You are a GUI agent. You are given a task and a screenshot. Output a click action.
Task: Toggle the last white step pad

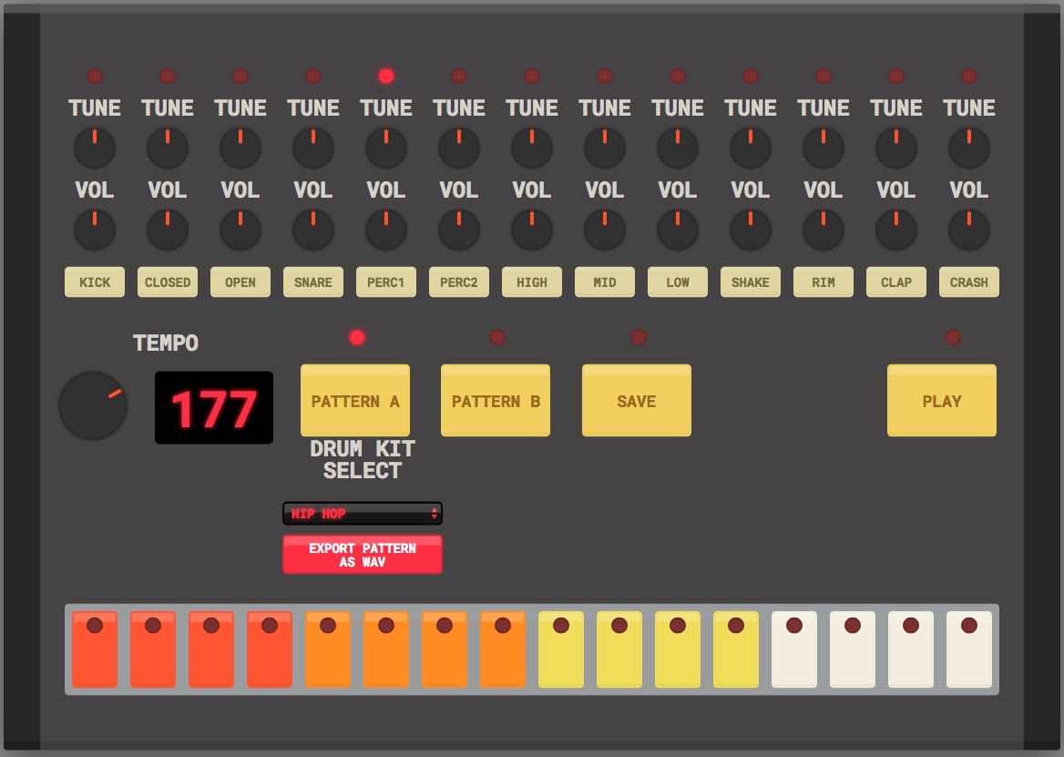(x=968, y=650)
